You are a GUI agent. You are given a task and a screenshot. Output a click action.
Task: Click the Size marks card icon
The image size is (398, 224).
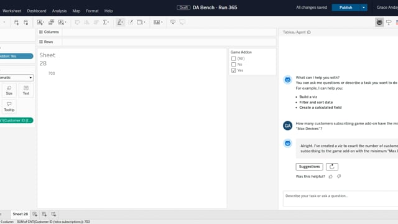9,90
